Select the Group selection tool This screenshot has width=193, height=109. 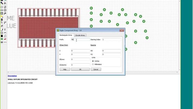coord(2,13)
